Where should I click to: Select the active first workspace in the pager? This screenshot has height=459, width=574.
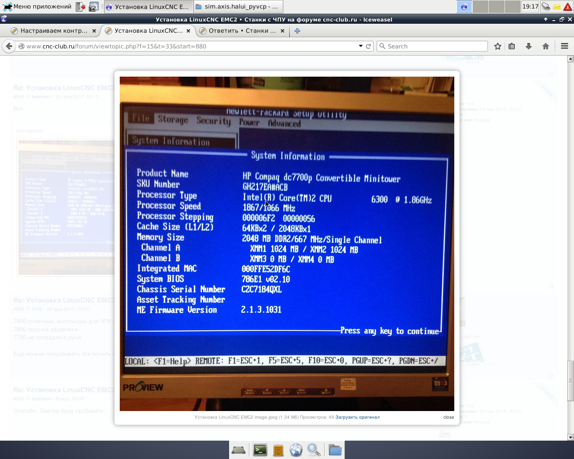464,7
